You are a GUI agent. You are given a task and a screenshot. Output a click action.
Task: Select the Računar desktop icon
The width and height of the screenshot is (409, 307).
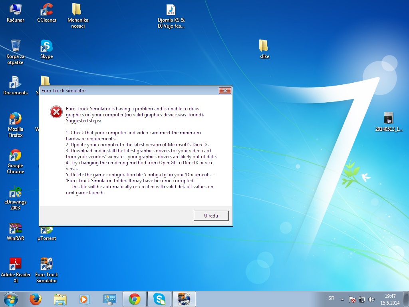(x=16, y=13)
